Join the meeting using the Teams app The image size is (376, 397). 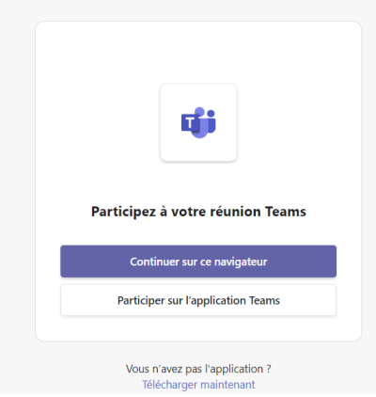click(198, 300)
